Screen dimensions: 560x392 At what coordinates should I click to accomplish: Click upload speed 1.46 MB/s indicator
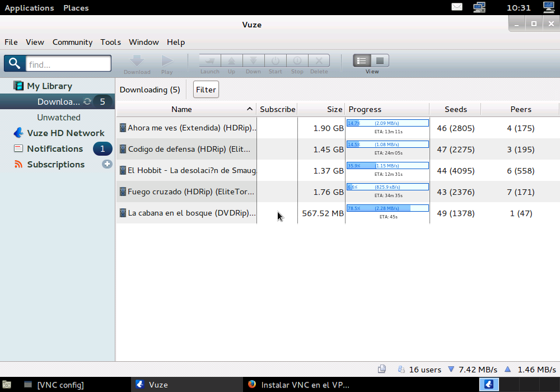(530, 370)
